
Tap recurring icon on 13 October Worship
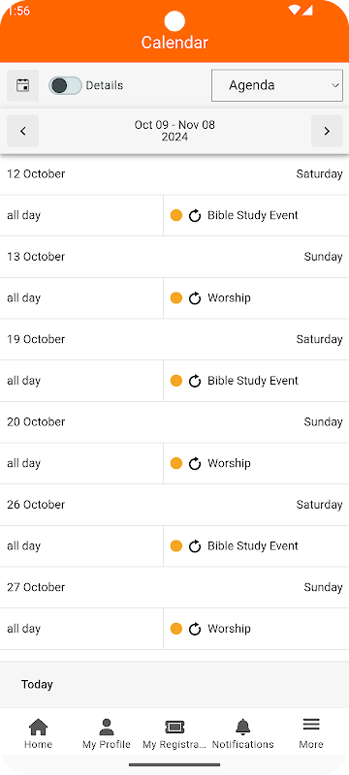[195, 298]
